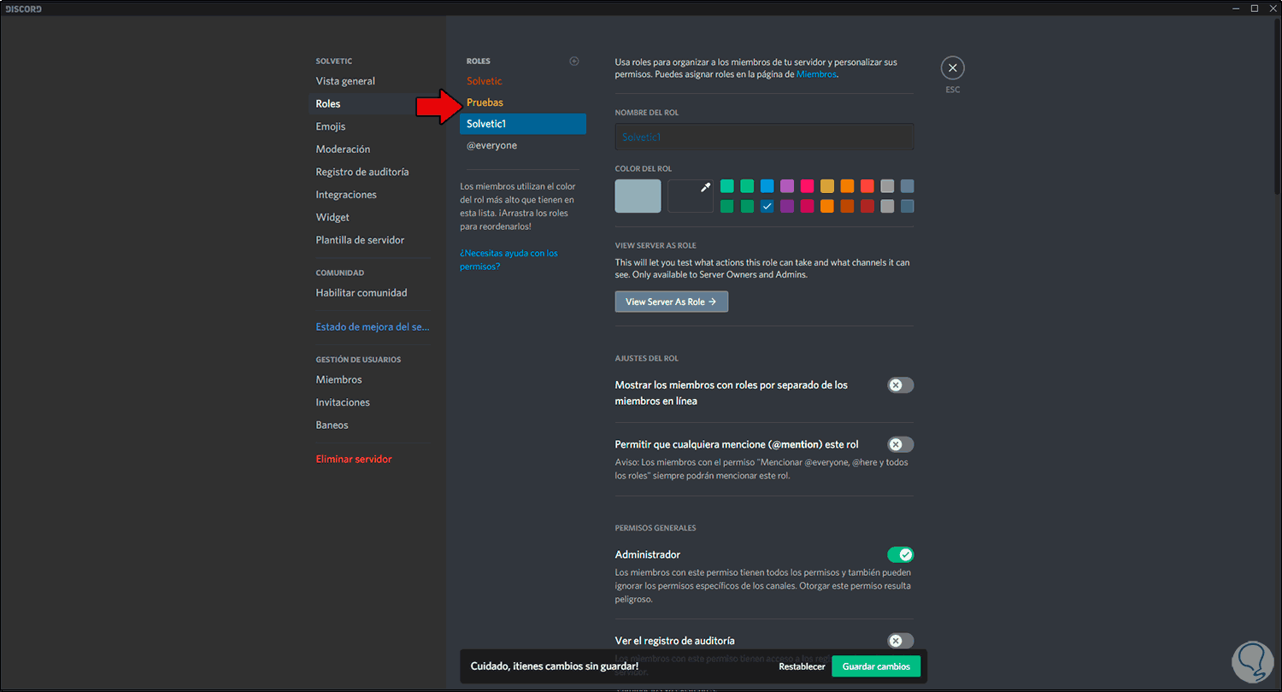
Task: Open Estado de mejora del servidor
Action: pyautogui.click(x=373, y=327)
